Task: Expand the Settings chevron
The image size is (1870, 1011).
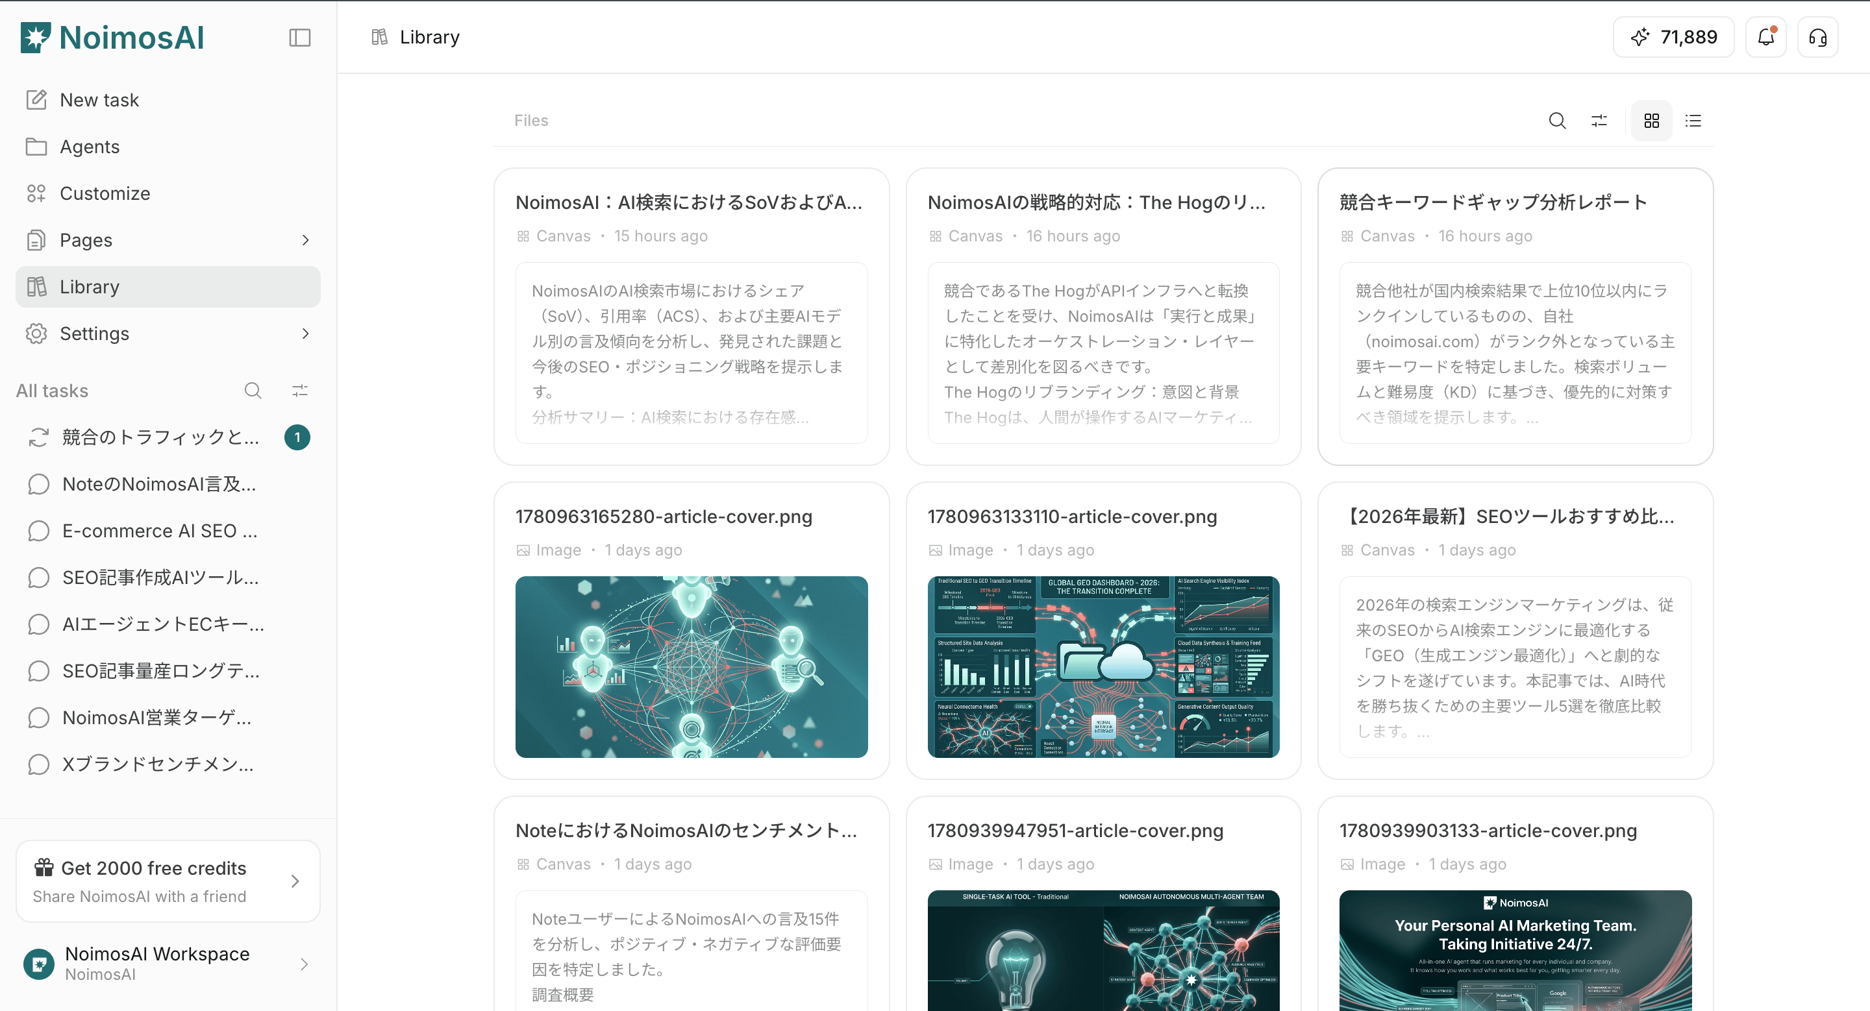Action: 306,334
